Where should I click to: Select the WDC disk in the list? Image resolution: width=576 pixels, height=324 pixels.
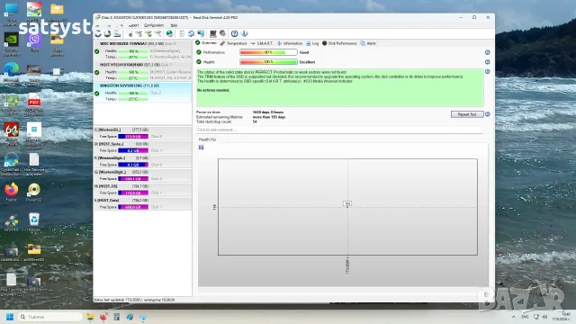point(142,50)
